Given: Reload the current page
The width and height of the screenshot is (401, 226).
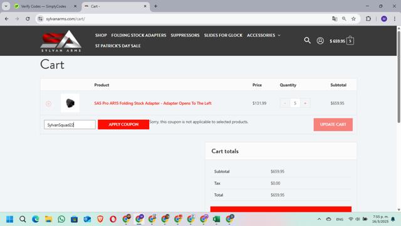Looking at the screenshot, I should pyautogui.click(x=28, y=19).
